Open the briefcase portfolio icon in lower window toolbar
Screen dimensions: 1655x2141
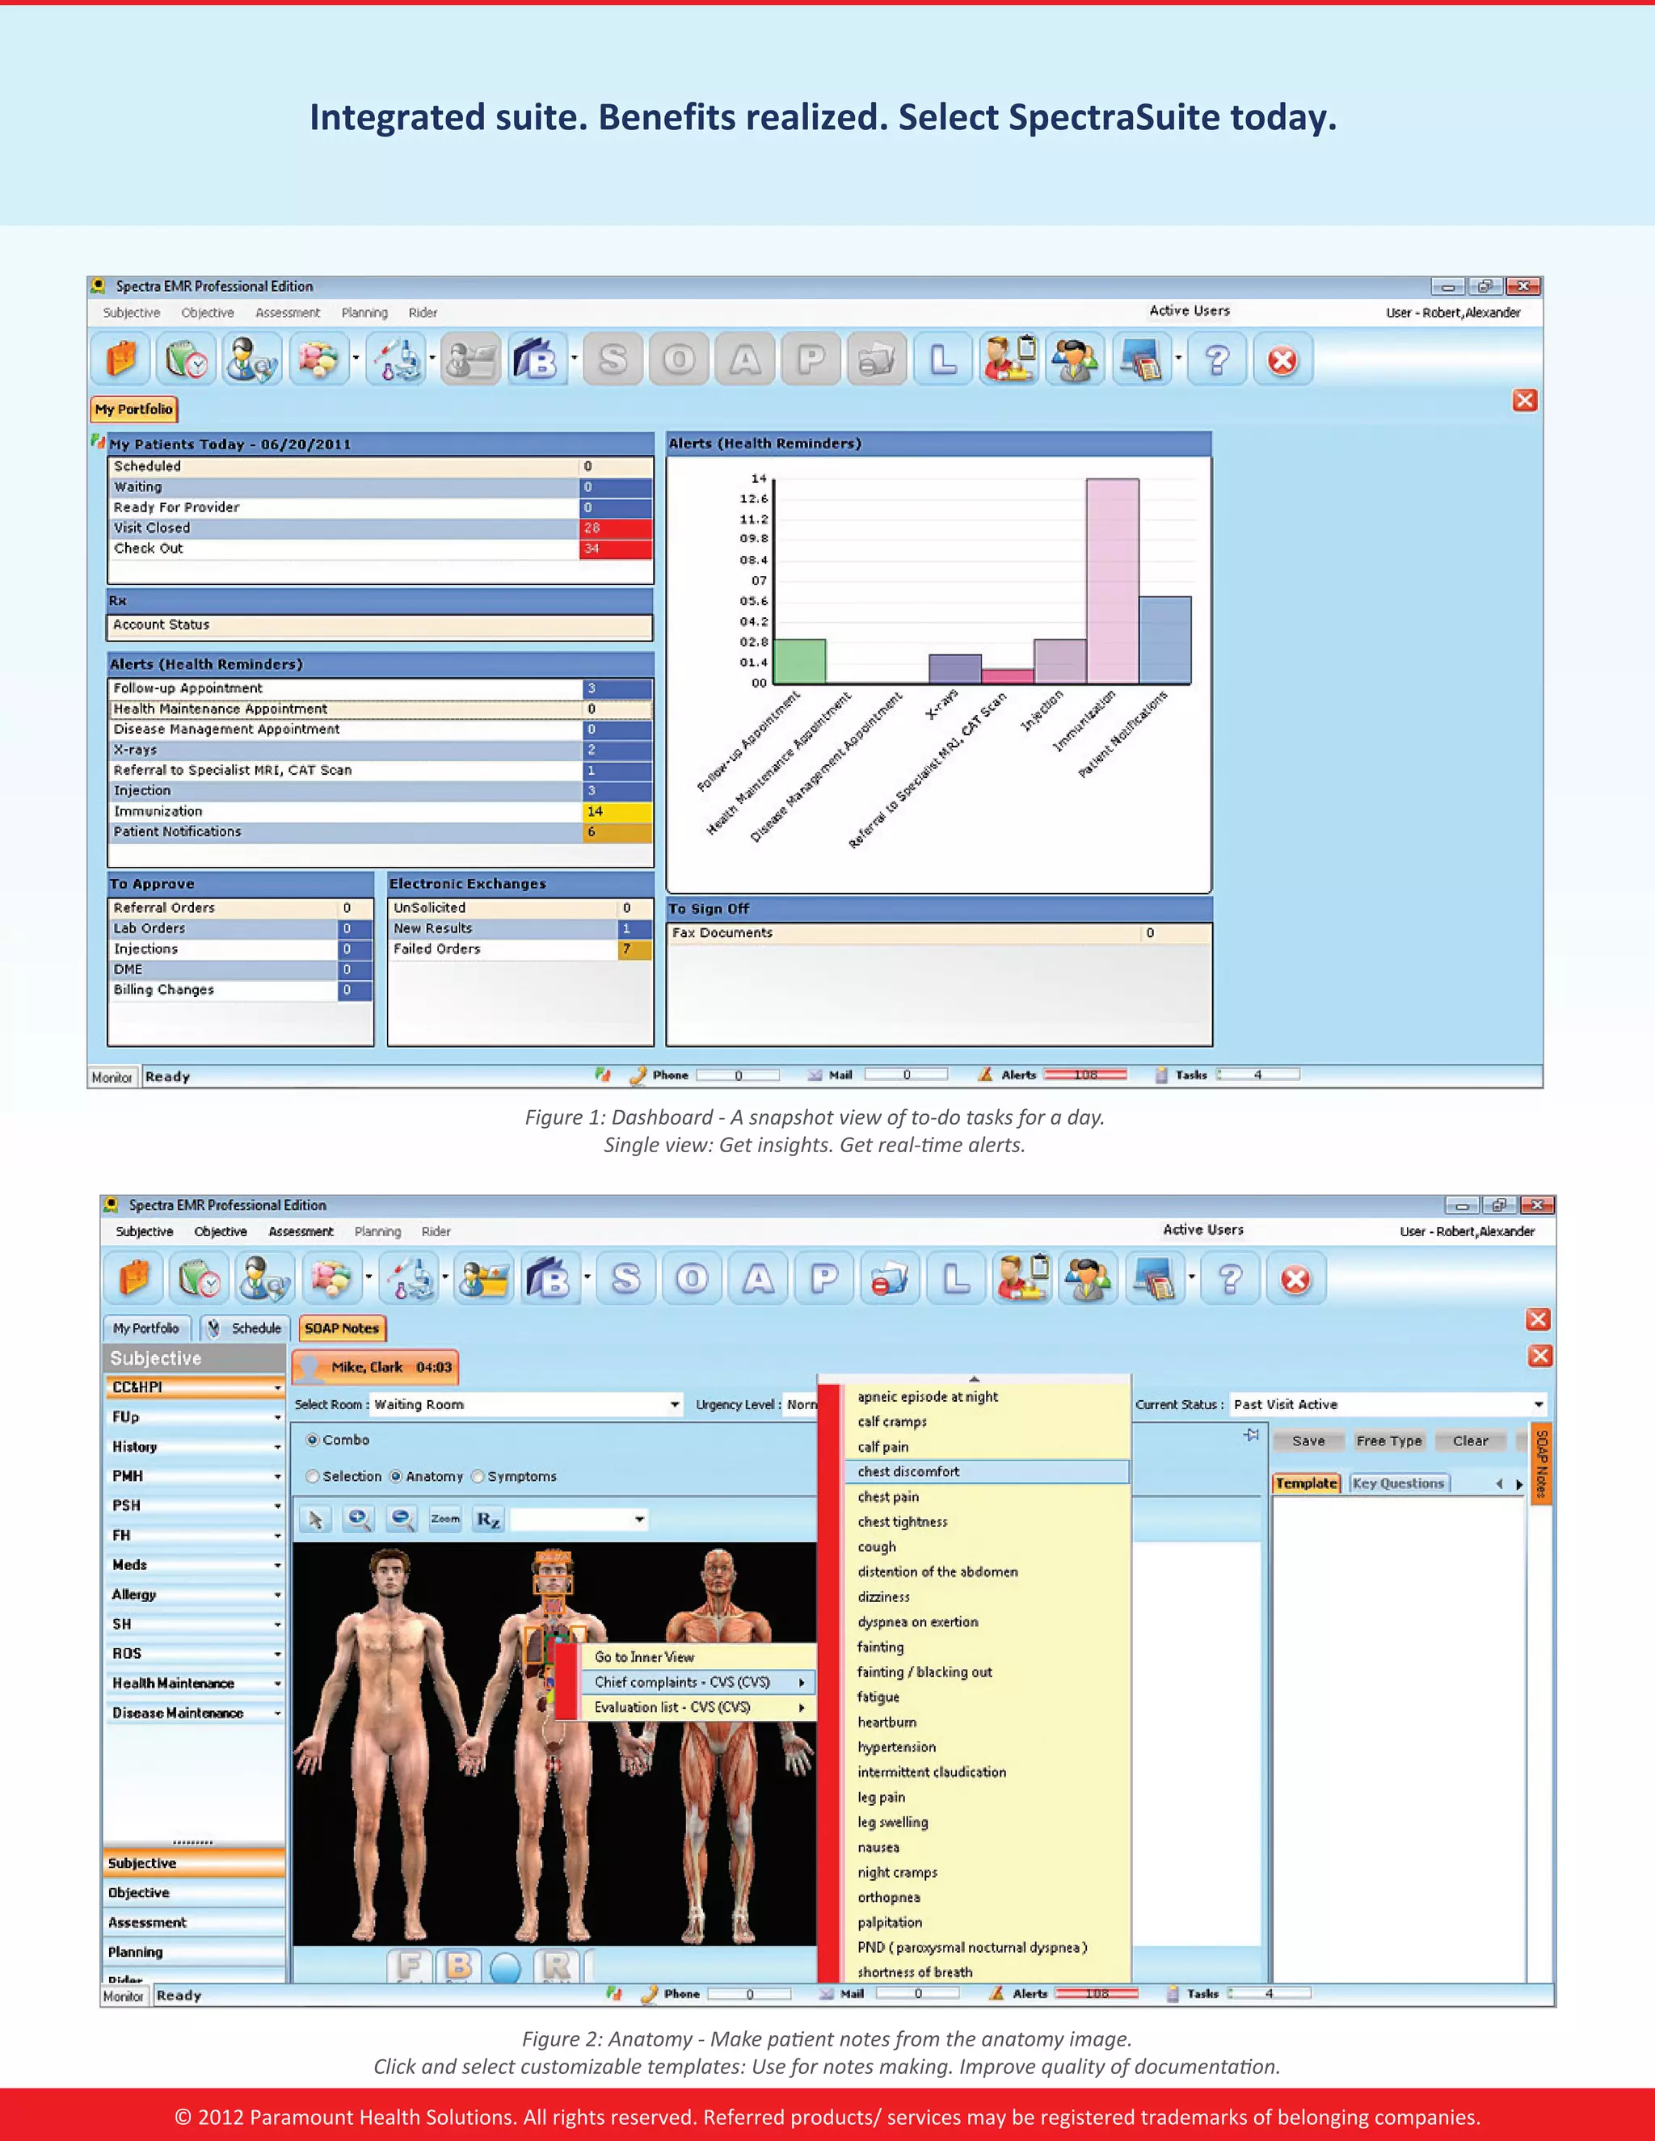134,1278
